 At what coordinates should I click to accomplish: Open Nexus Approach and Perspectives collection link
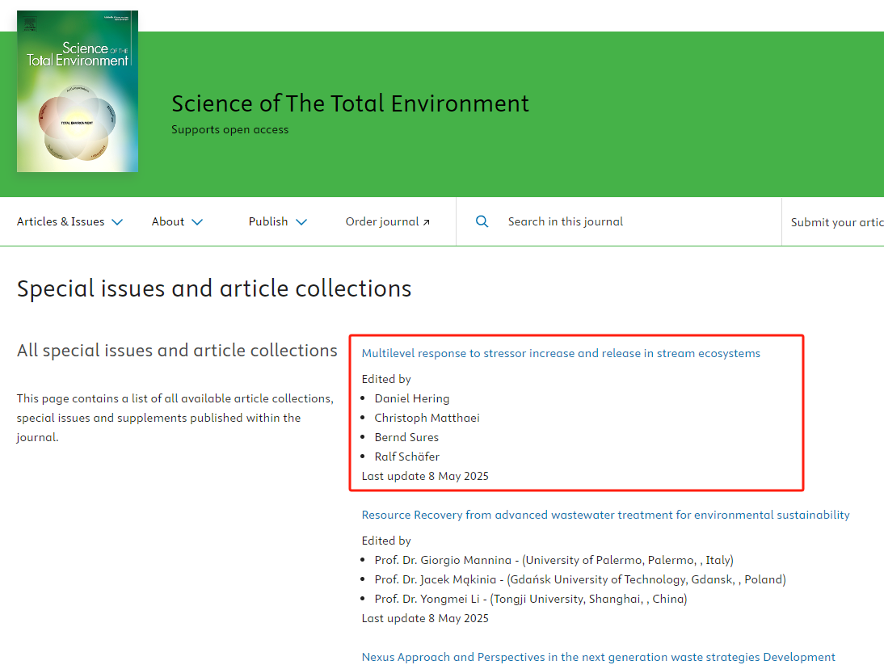point(598,657)
